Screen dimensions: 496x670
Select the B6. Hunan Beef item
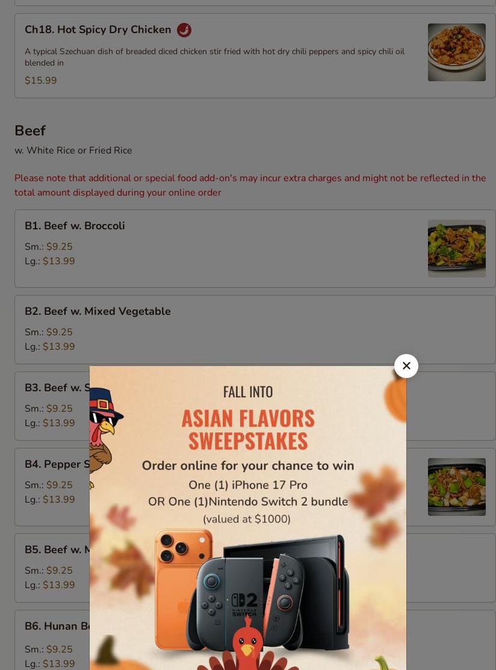pyautogui.click(x=57, y=626)
